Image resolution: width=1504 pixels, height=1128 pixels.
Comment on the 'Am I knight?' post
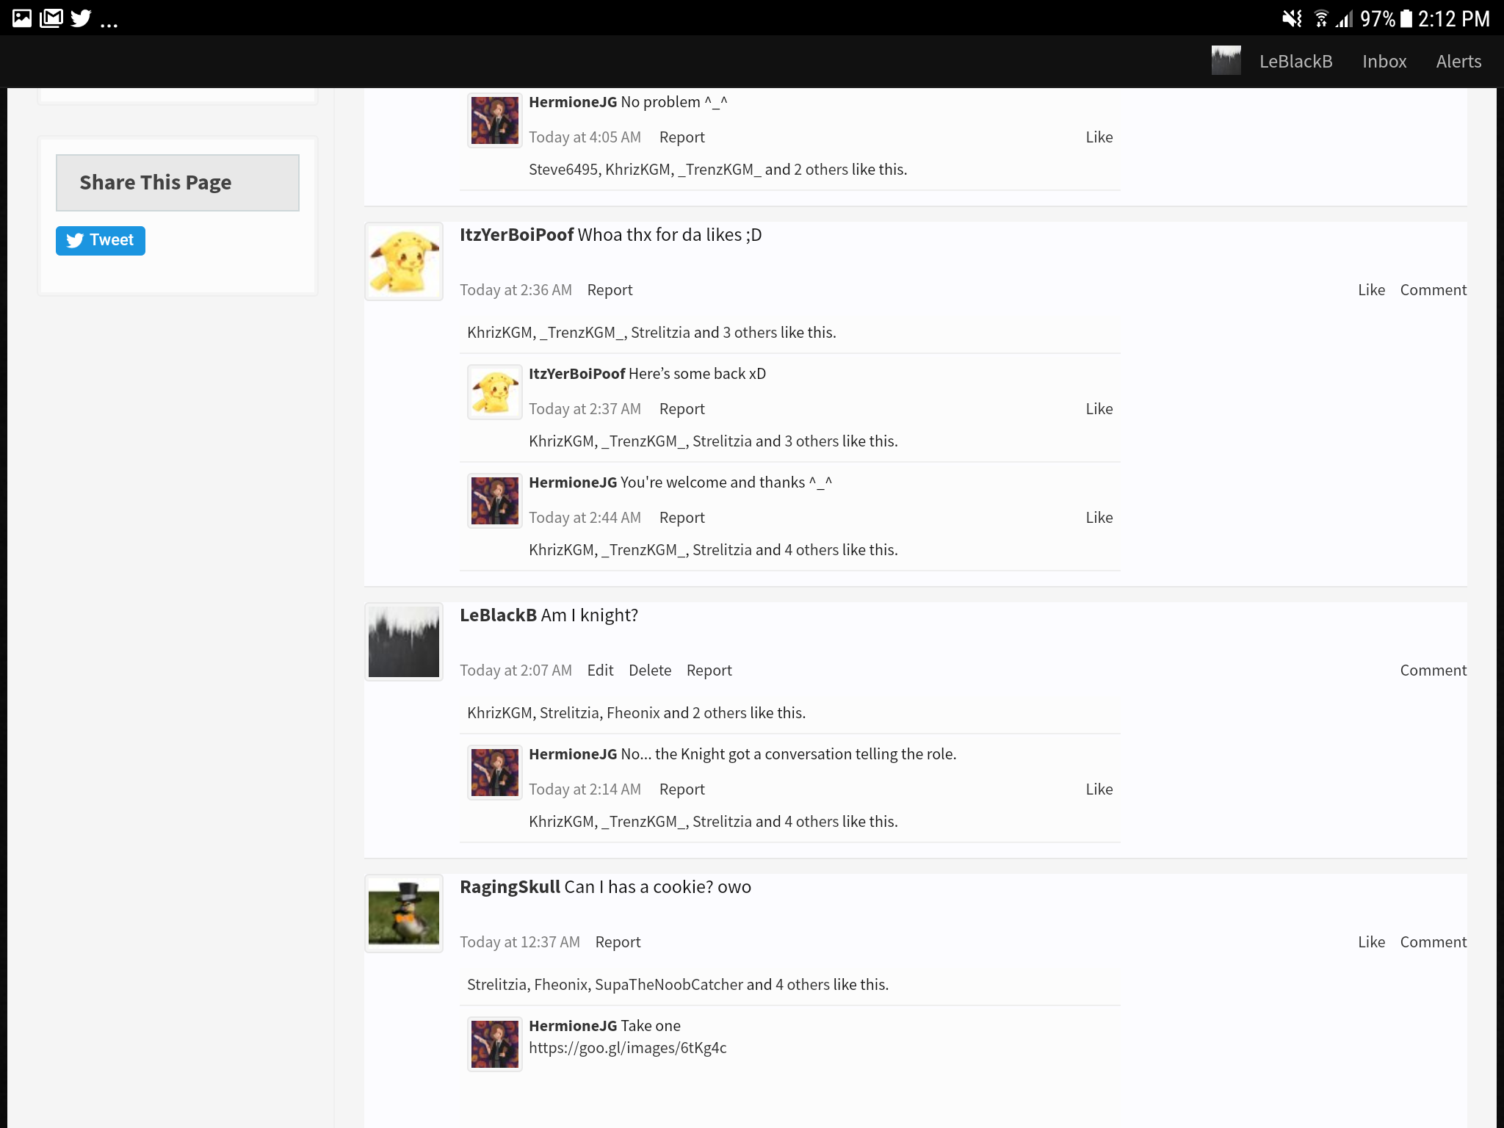(1433, 670)
